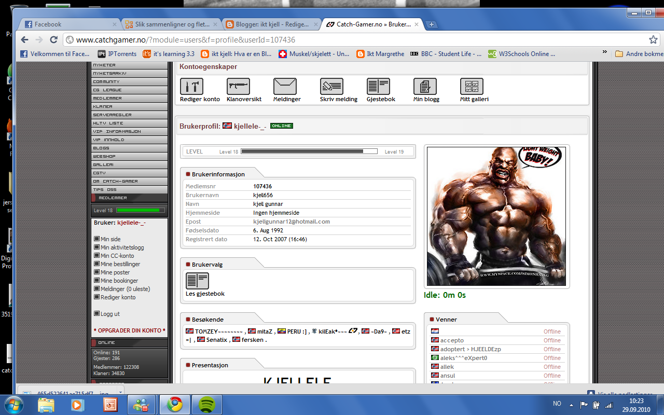Click the Mine poster link
Viewport: 664px width, 415px height.
pos(115,272)
